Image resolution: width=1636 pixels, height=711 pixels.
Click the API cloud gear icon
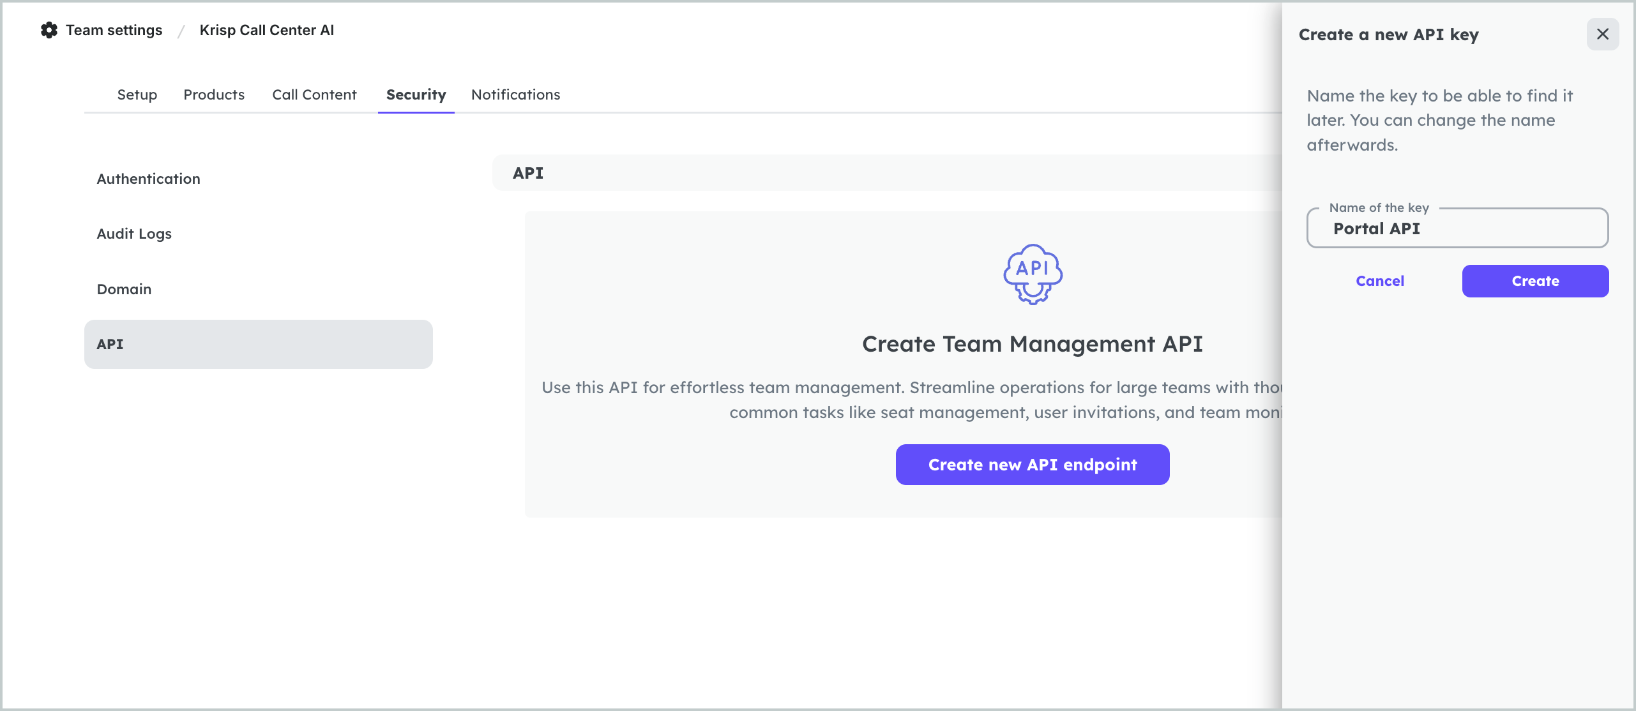[x=1033, y=274]
